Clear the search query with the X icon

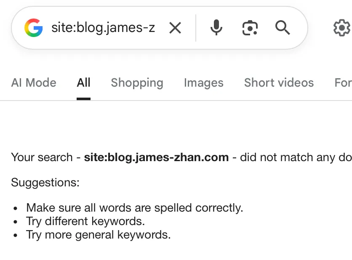tap(175, 28)
